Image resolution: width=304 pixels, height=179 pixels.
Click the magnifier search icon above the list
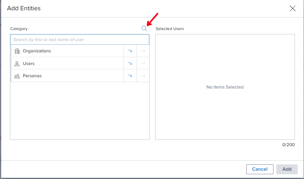[144, 28]
